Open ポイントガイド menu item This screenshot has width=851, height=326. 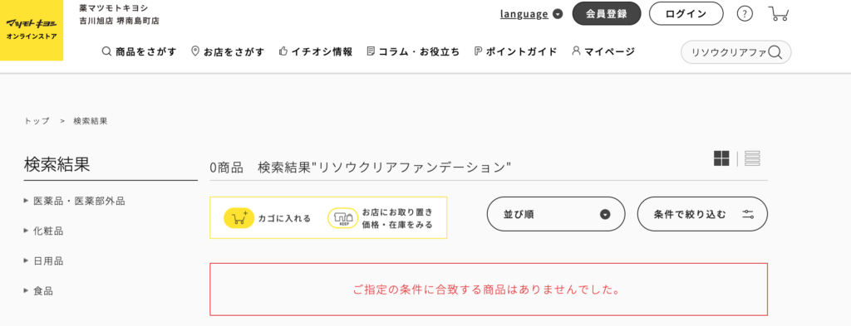coord(515,52)
